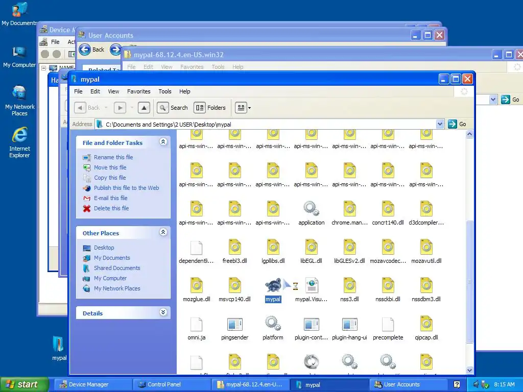Go to My Network Places in Other Places
The image size is (523, 392).
(117, 288)
